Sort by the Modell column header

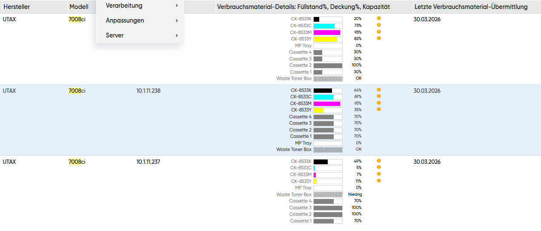(x=79, y=7)
